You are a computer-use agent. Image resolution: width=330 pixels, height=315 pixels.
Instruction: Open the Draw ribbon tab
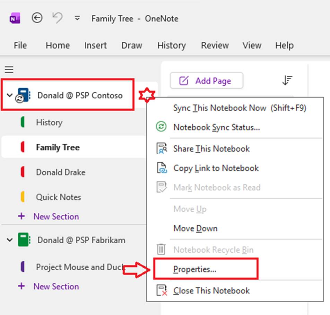[131, 45]
